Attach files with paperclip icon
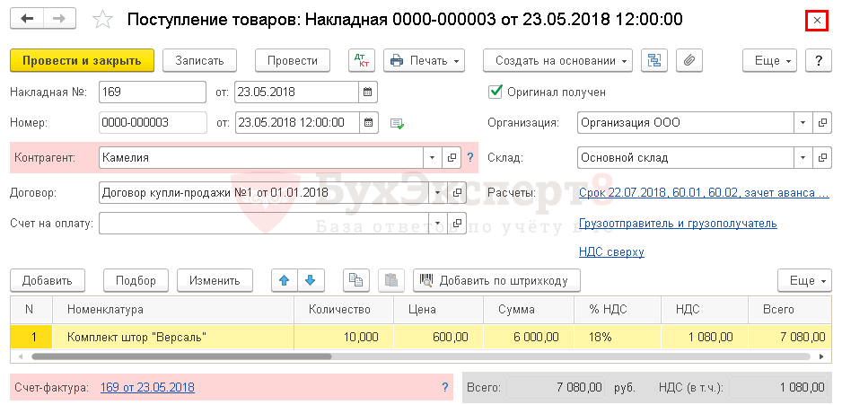The image size is (842, 405). 689,60
